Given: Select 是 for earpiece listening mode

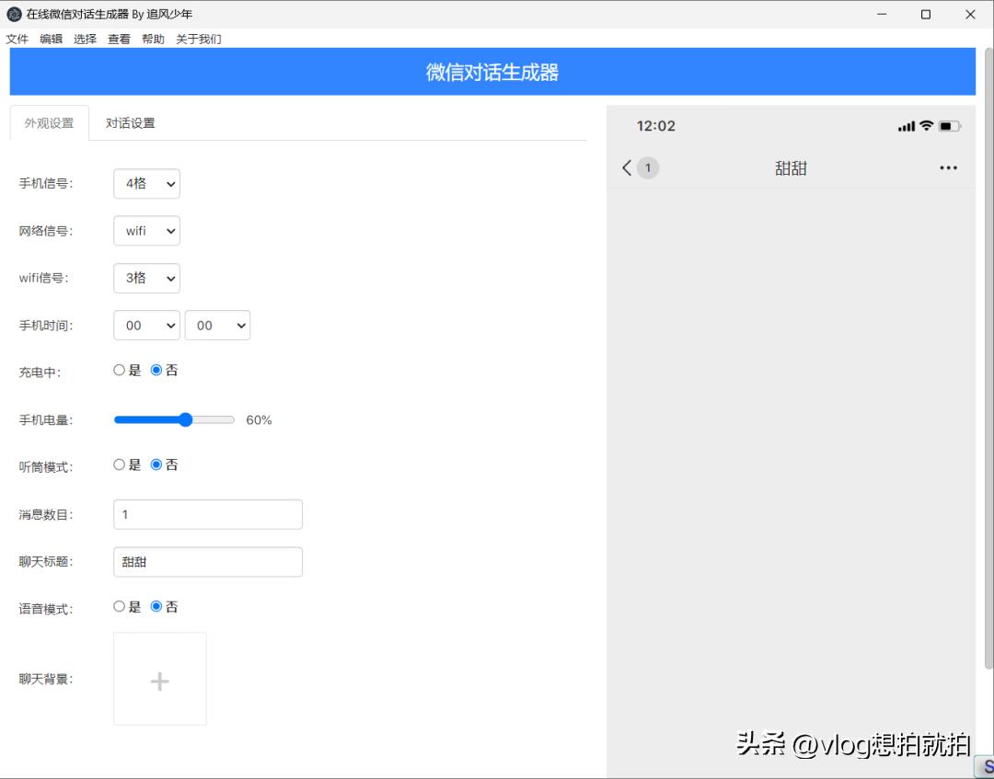Looking at the screenshot, I should (x=120, y=464).
